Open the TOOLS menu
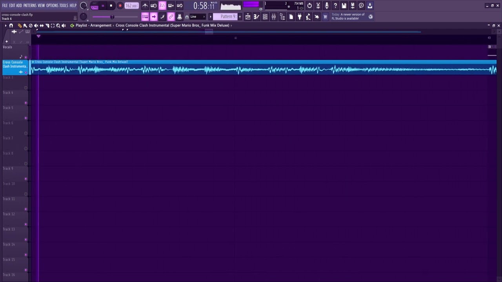The height and width of the screenshot is (282, 502). point(64,5)
